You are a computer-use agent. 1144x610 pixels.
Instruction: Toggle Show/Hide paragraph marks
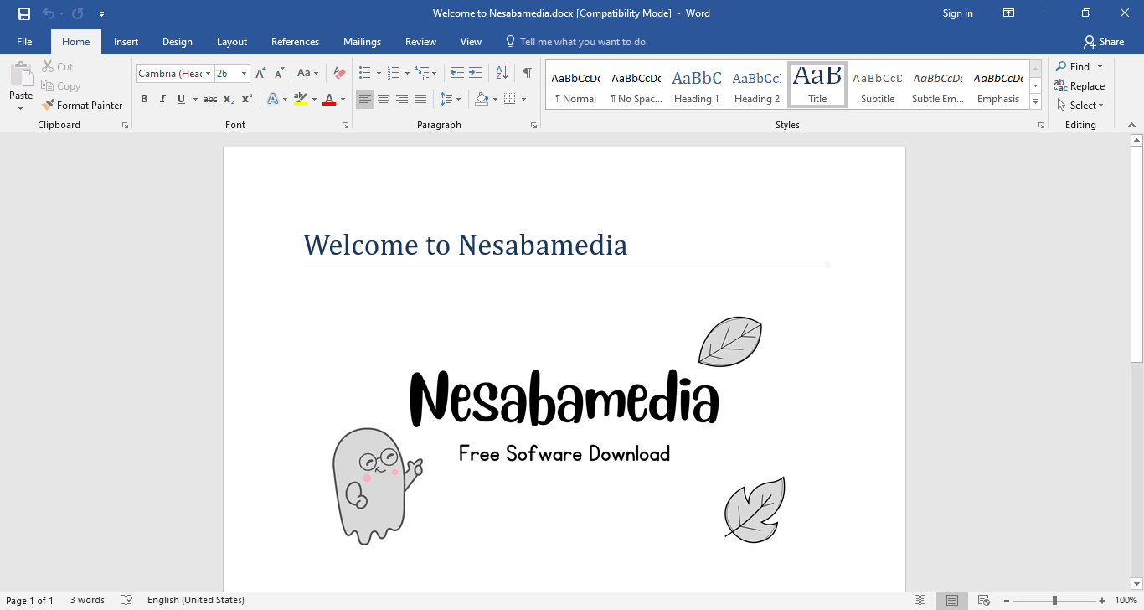[x=527, y=74]
